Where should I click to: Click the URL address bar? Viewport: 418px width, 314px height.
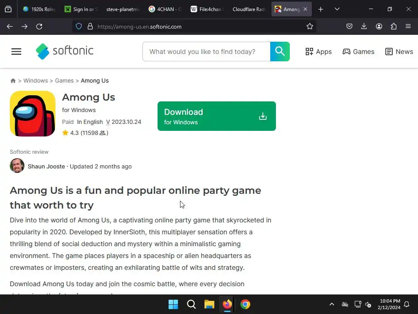point(194,27)
